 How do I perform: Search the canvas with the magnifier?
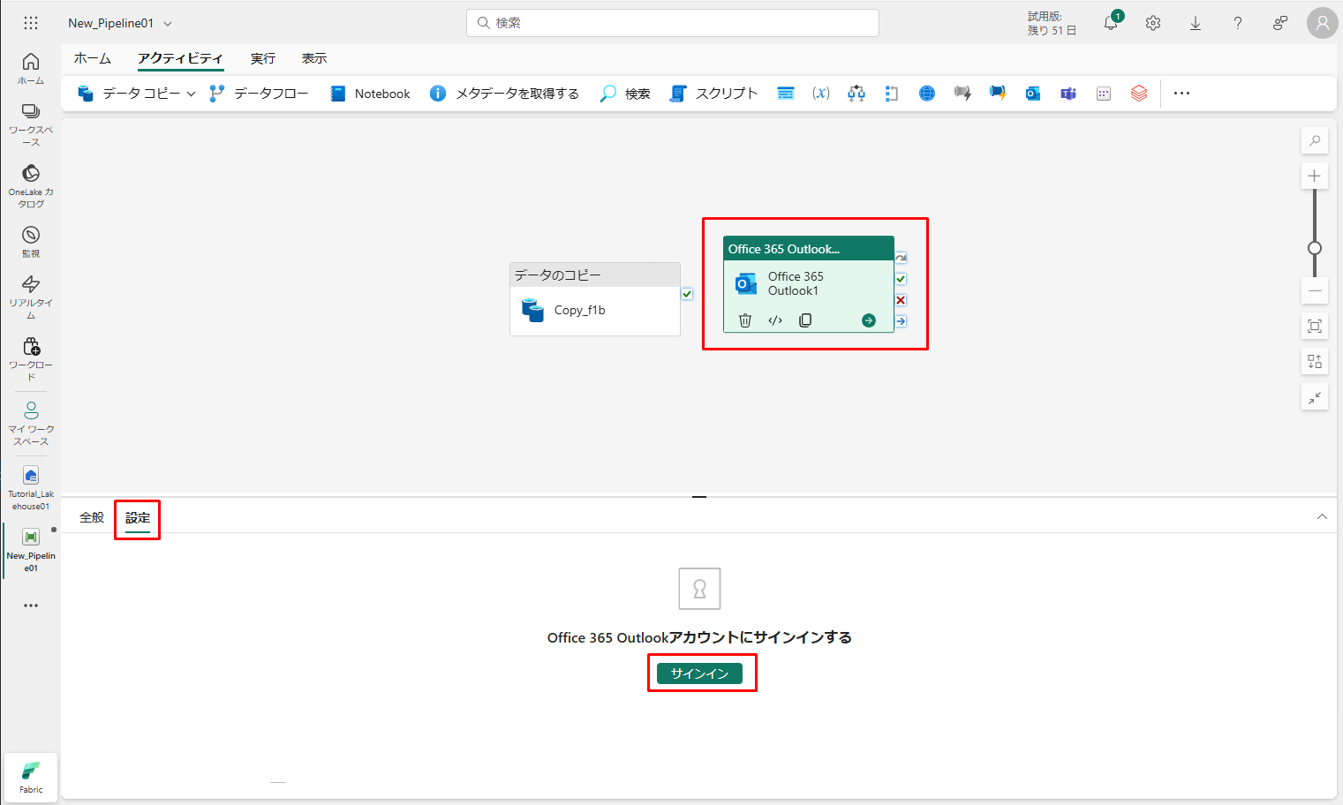[1315, 140]
